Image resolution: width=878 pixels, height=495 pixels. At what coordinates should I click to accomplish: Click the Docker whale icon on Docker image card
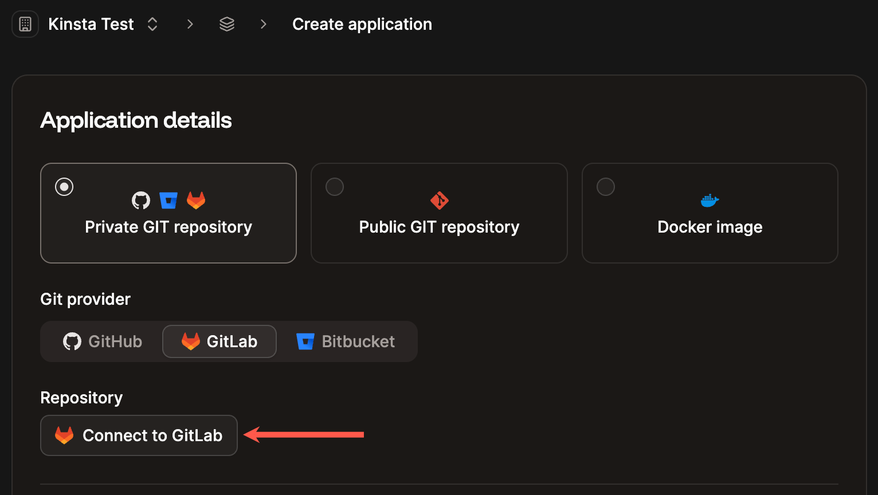(710, 200)
